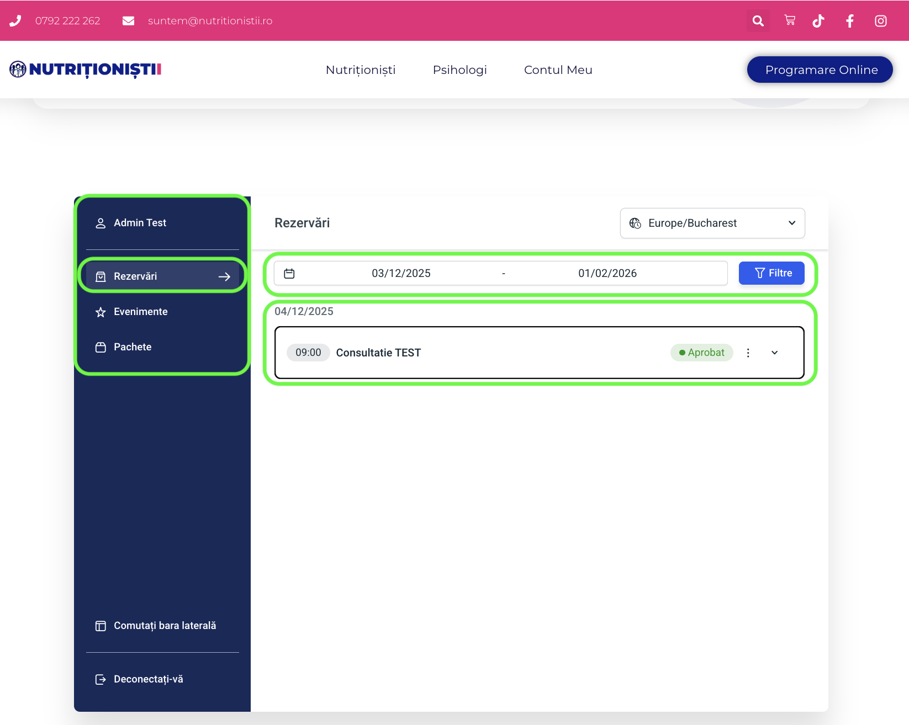
Task: Open the Europe/Bucharest timezone dropdown
Action: pyautogui.click(x=712, y=223)
